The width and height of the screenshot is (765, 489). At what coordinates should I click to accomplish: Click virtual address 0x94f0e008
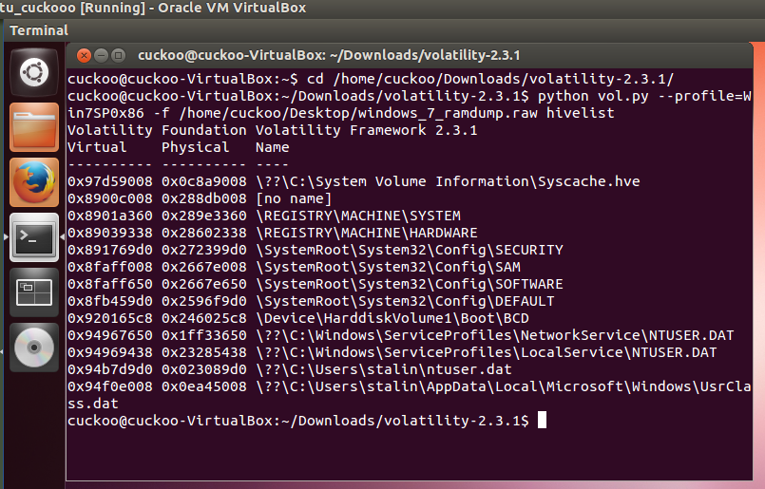tap(110, 386)
